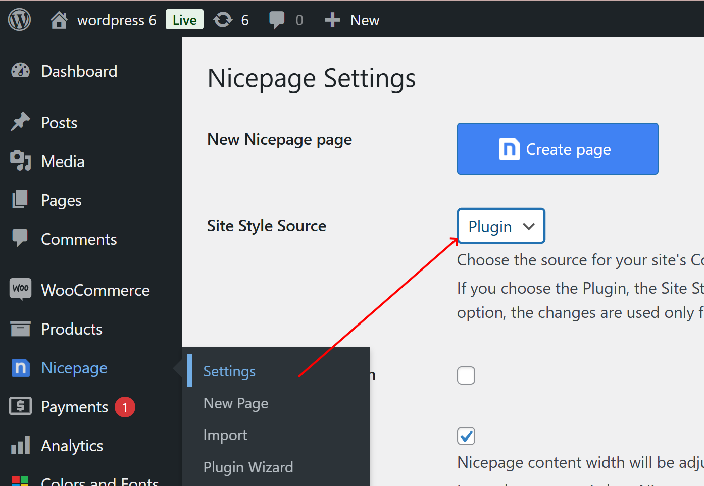Click the 'Site Style Source' label
Viewport: 704px width, 486px height.
click(x=267, y=226)
